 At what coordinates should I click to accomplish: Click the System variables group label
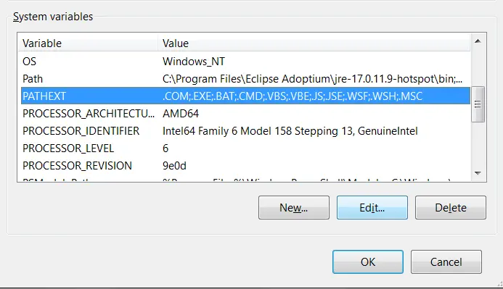(53, 17)
